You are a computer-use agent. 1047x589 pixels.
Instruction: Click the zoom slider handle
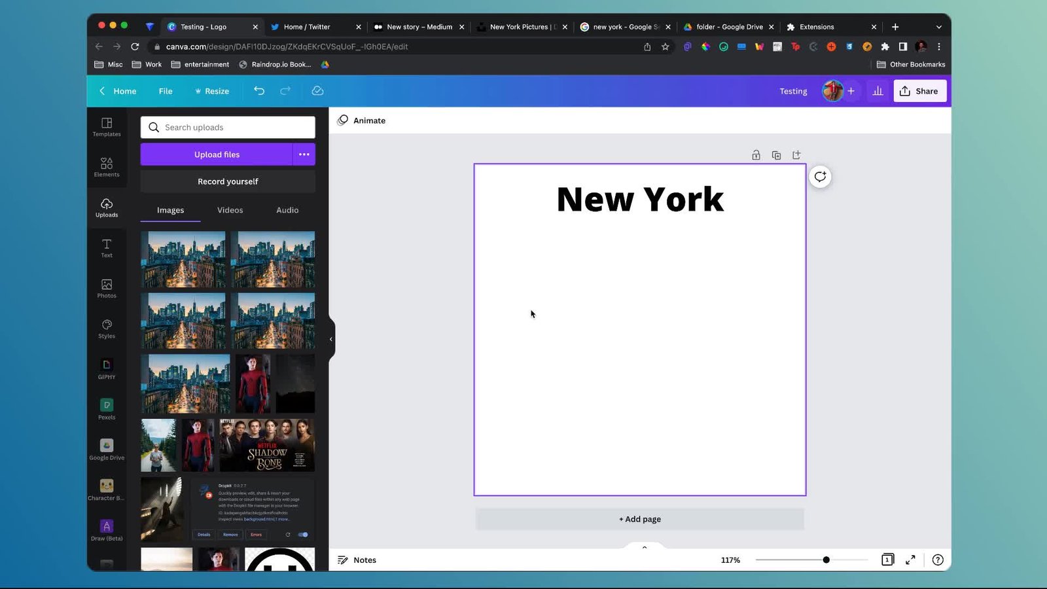tap(826, 560)
